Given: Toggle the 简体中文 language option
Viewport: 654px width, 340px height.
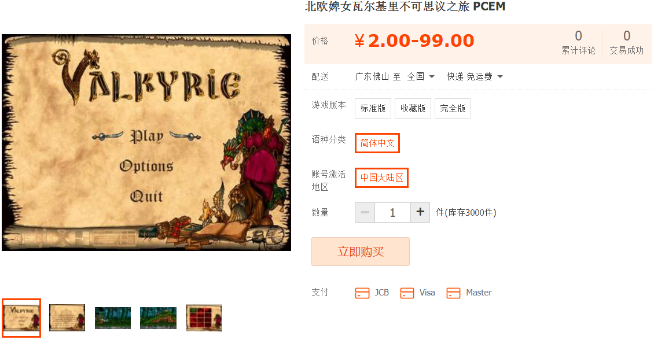Looking at the screenshot, I should [x=377, y=143].
